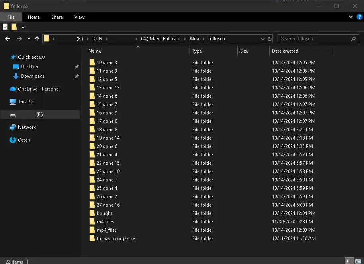The width and height of the screenshot is (364, 264).
Task: Open the File menu
Action: pos(11,17)
